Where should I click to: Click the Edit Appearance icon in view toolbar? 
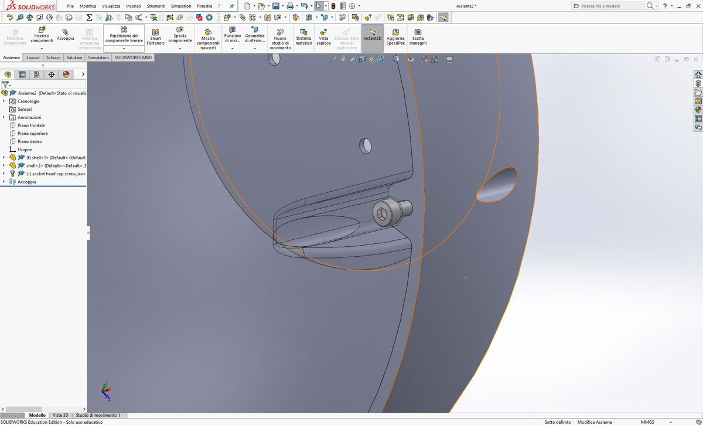[425, 59]
